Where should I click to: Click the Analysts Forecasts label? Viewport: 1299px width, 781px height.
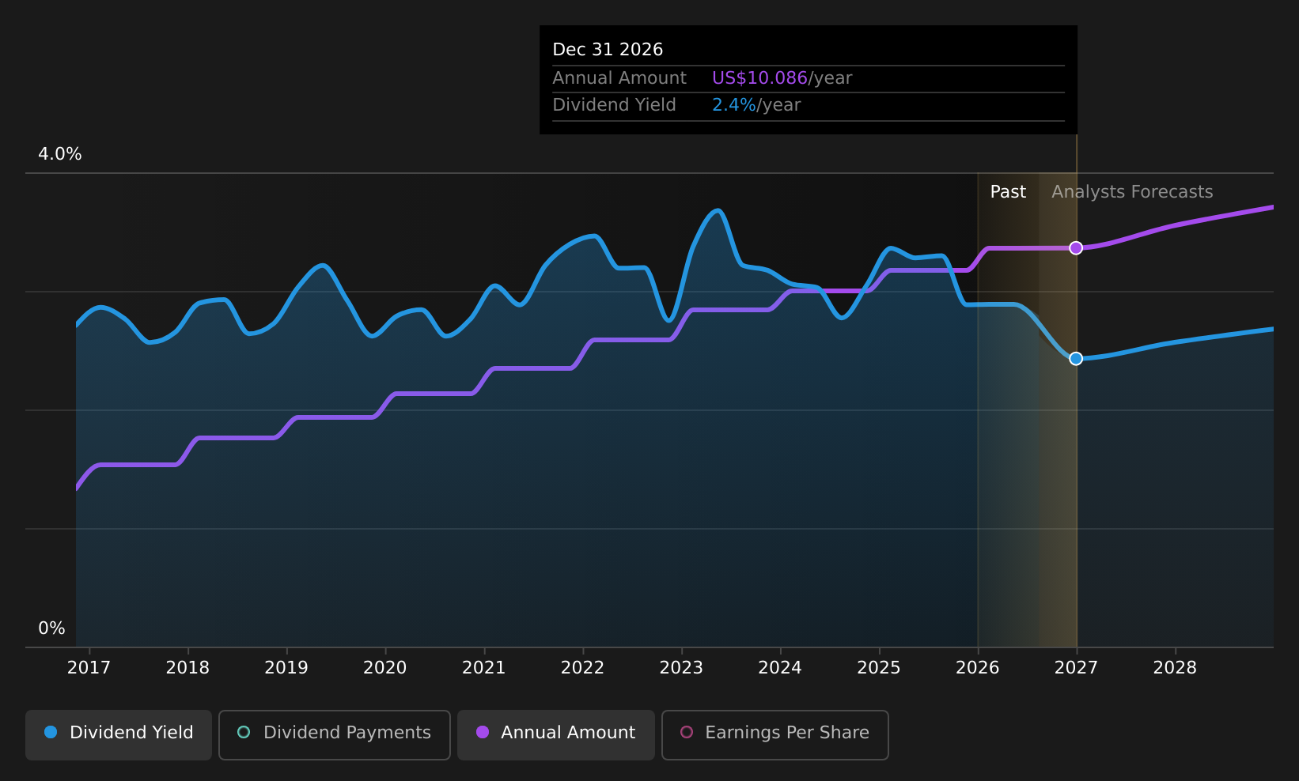(1132, 192)
